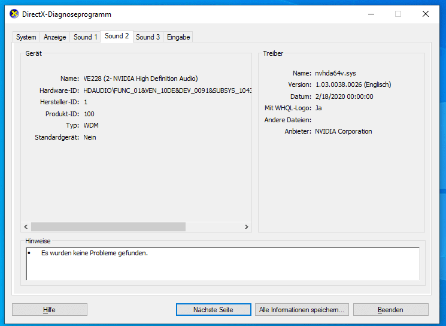Go to the Sound 3 tab

point(148,37)
